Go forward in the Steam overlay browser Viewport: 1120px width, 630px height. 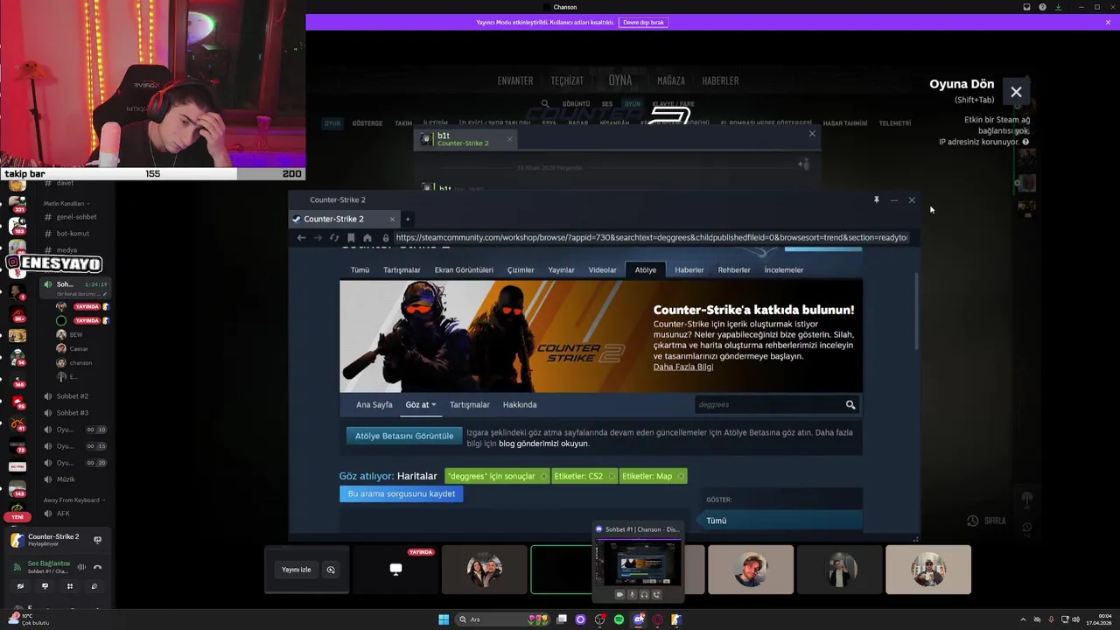point(318,237)
